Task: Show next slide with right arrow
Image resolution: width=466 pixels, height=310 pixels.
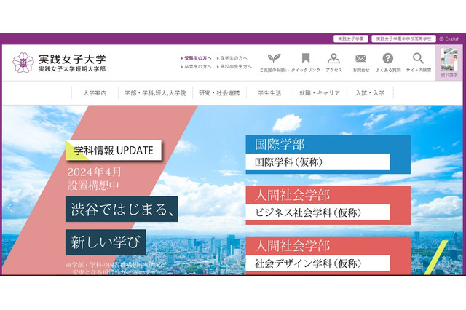Action: coord(455,207)
